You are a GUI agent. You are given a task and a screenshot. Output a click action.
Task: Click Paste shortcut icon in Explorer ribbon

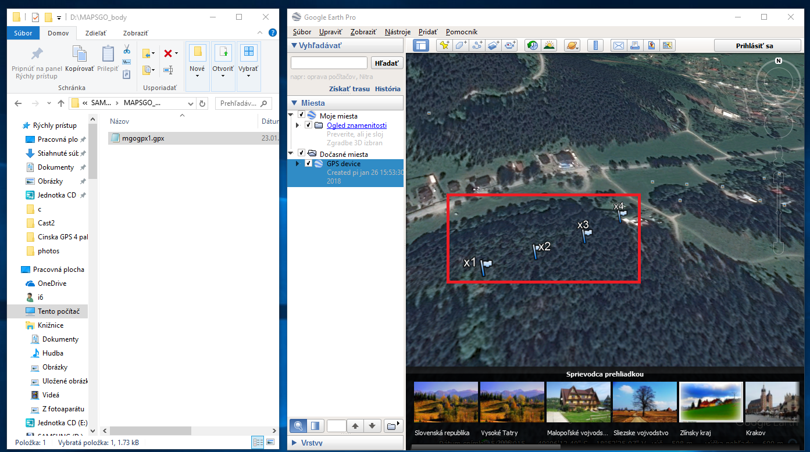coord(126,74)
